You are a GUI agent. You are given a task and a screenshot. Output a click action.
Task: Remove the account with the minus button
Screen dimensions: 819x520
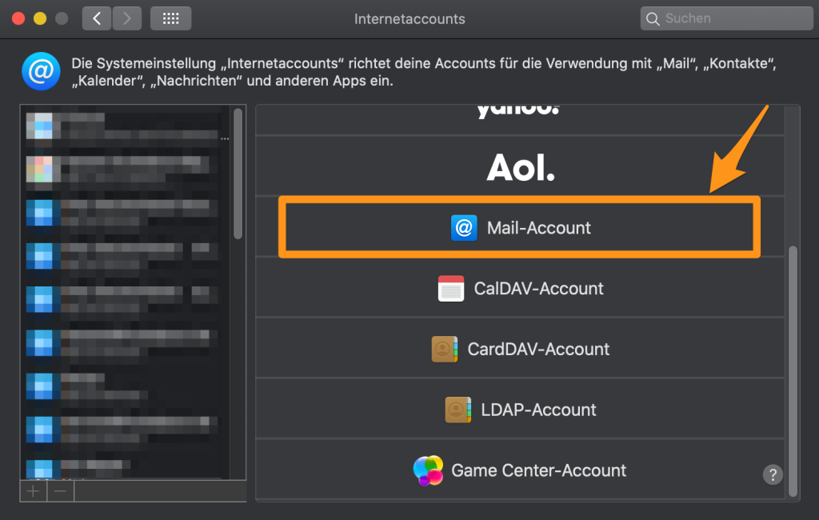(61, 491)
